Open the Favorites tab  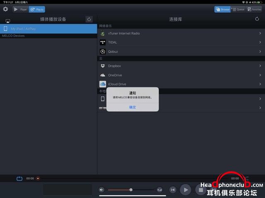tap(254, 9)
